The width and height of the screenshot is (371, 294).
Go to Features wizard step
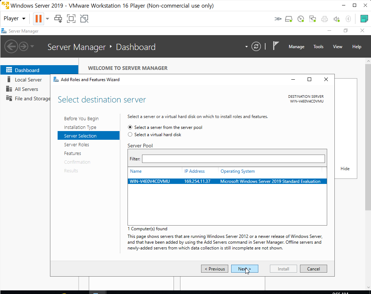click(72, 153)
